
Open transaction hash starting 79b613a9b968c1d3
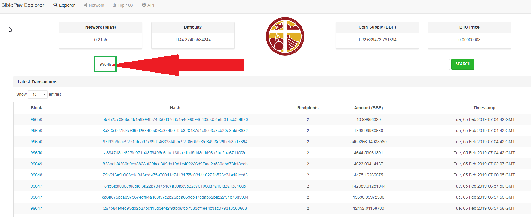coord(175,175)
